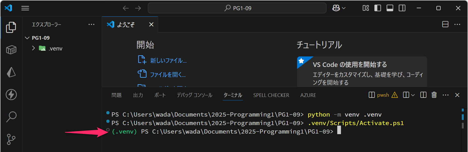Open the Explorer view in activity bar
This screenshot has height=152, width=468.
coord(11,27)
